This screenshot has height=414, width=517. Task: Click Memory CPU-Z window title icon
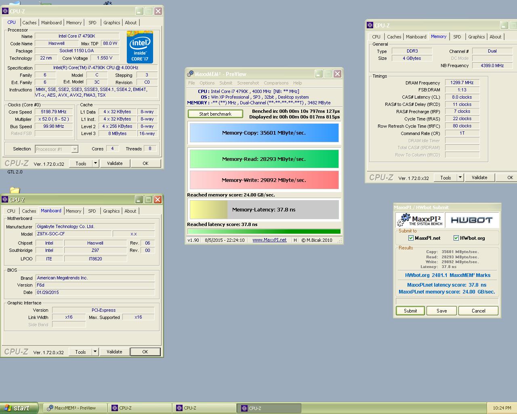370,25
